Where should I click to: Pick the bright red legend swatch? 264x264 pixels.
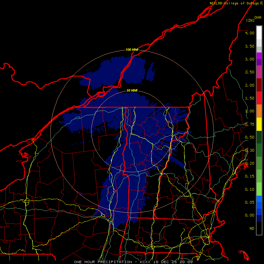tap(259, 98)
